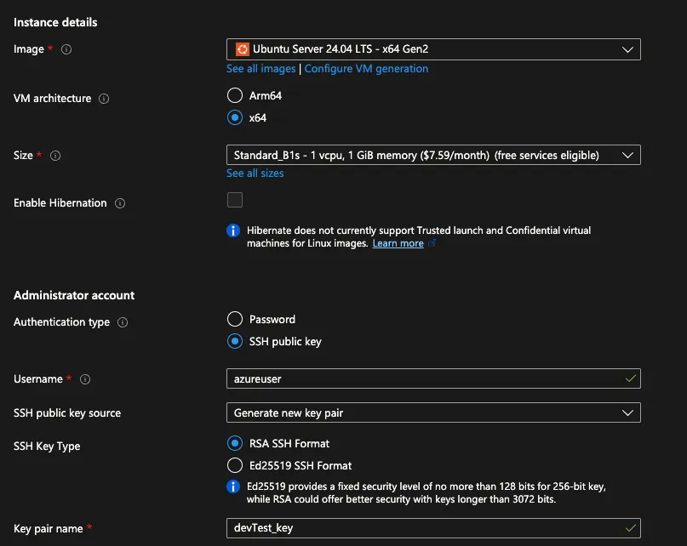Click the info icon next to Size
The width and height of the screenshot is (687, 546).
coord(55,156)
